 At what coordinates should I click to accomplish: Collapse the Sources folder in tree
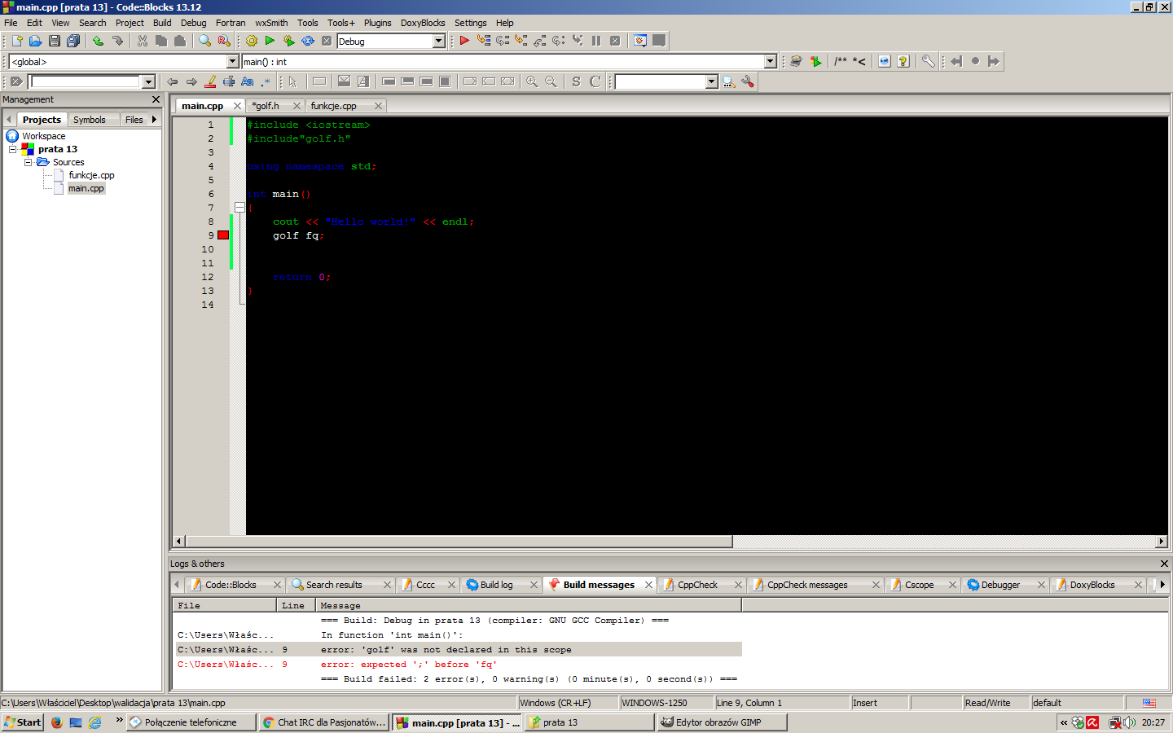(x=29, y=162)
